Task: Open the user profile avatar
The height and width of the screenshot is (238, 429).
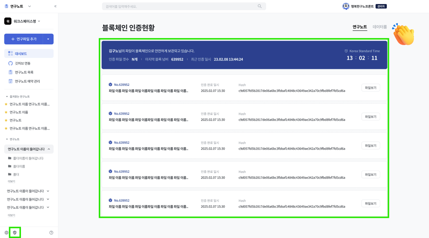Action: click(346, 6)
